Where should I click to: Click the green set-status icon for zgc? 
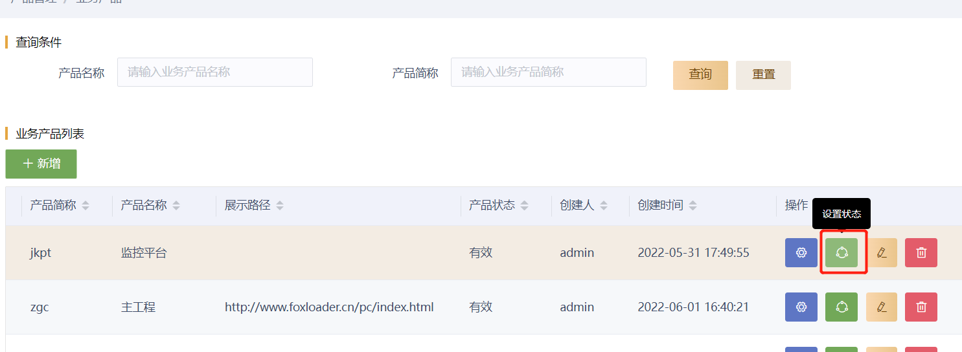tap(842, 307)
